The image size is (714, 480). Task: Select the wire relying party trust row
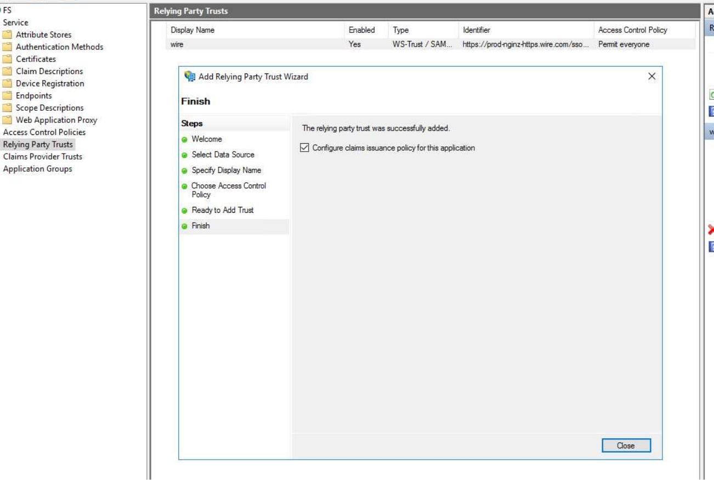pyautogui.click(x=177, y=44)
